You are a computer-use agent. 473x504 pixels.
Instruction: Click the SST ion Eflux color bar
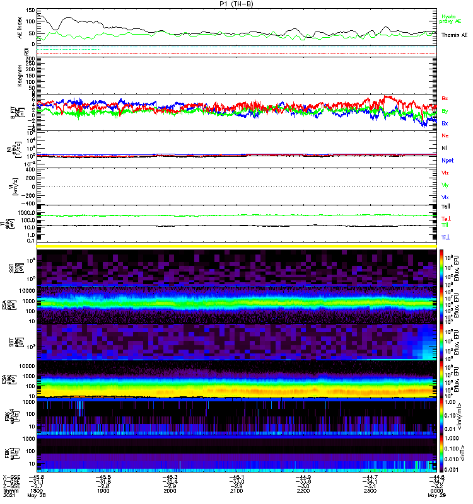441,267
